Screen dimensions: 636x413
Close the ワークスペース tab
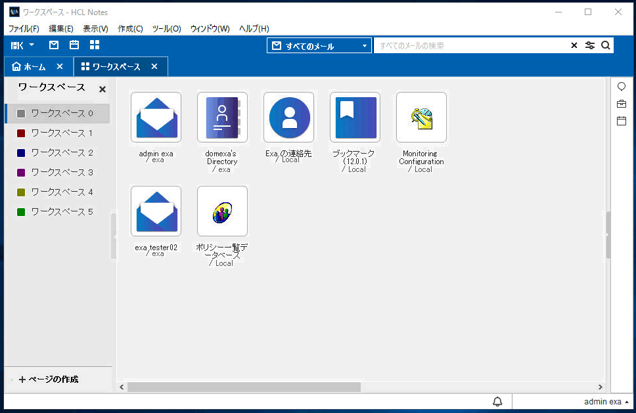(154, 66)
